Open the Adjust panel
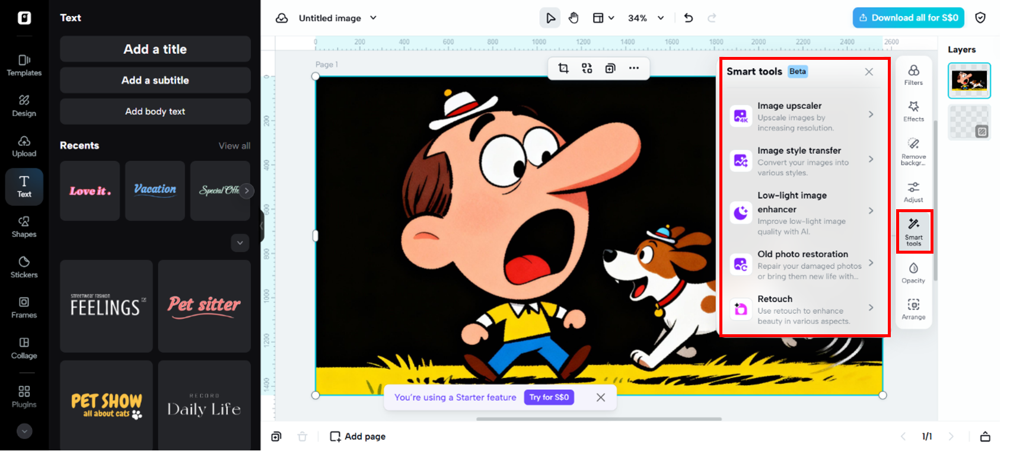Viewport: 1010px width, 451px height. click(914, 193)
